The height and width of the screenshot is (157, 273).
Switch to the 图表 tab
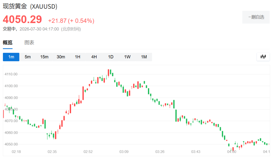coord(29,42)
